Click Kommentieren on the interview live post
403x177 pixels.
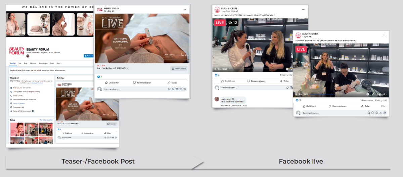(x=256, y=81)
